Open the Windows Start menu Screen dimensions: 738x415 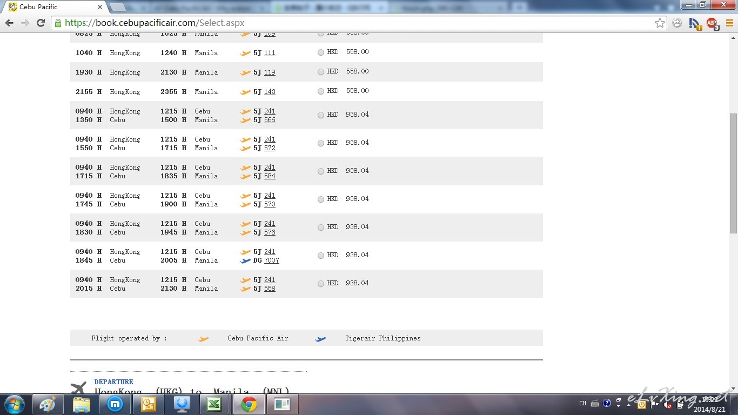pos(15,404)
